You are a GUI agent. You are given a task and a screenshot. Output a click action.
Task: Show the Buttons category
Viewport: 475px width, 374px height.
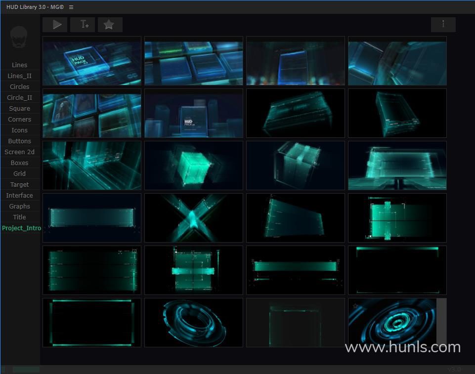[x=19, y=141]
